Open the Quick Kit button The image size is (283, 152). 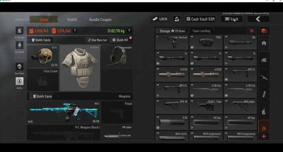(x=121, y=40)
